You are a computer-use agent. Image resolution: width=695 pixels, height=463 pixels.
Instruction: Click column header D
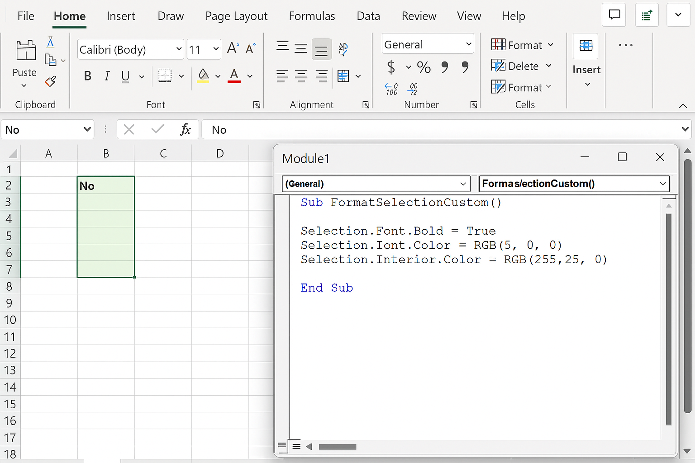coord(220,154)
